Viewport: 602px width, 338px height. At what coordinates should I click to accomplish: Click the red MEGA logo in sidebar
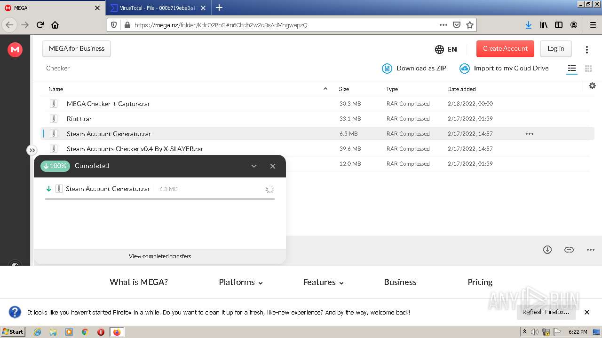(15, 49)
